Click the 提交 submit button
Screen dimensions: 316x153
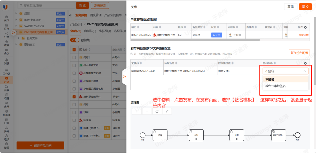(x=305, y=6)
